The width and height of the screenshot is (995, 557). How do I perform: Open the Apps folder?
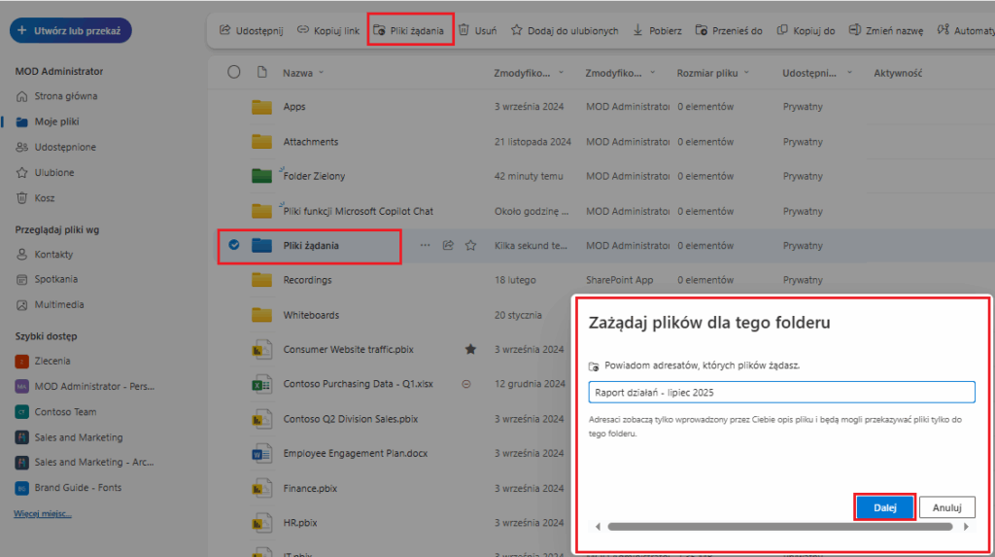pos(294,107)
